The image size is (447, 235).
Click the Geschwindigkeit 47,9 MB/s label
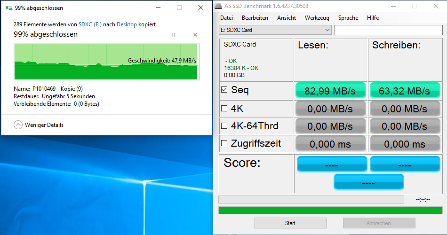[162, 61]
